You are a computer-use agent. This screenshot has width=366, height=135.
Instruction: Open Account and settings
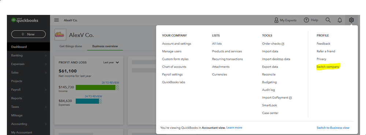point(177,44)
